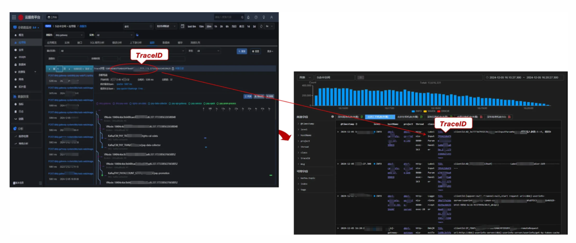Sort by @timestamp column header

point(349,124)
